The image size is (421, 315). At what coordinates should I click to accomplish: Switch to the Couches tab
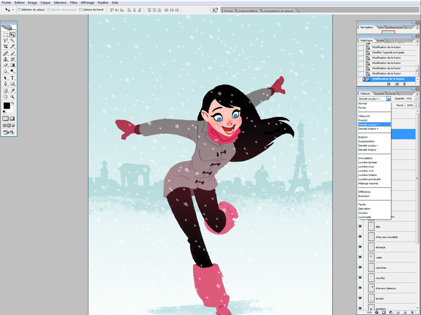pos(379,94)
